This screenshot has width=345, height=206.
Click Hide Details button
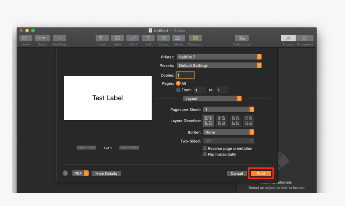(106, 174)
